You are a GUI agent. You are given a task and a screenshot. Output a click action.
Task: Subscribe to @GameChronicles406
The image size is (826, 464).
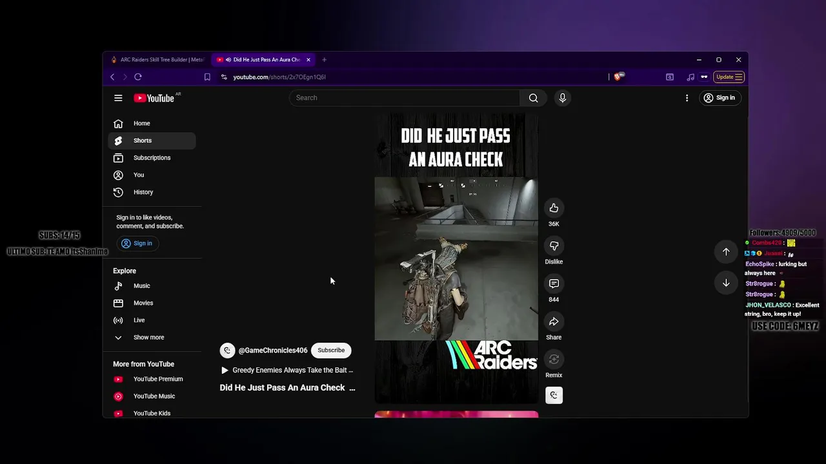point(331,351)
